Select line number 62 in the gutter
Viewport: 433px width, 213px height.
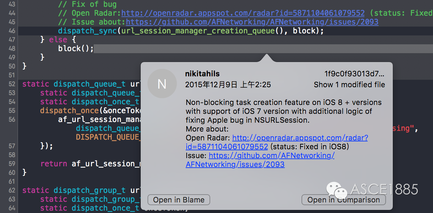coord(12,190)
